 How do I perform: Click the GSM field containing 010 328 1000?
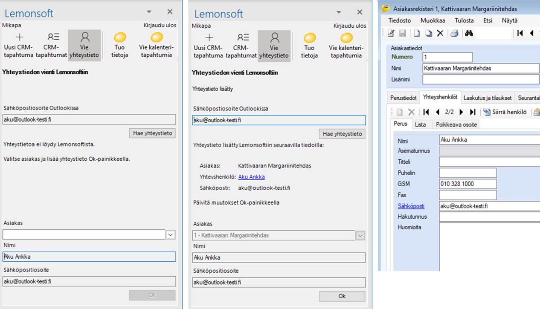[467, 184]
